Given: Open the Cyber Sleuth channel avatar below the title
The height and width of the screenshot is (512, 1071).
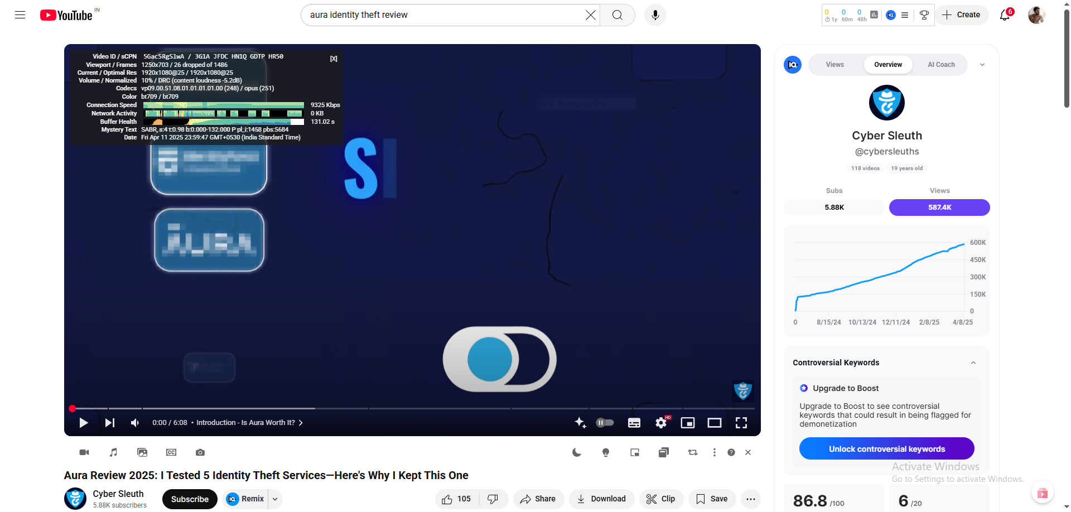Looking at the screenshot, I should click(75, 499).
